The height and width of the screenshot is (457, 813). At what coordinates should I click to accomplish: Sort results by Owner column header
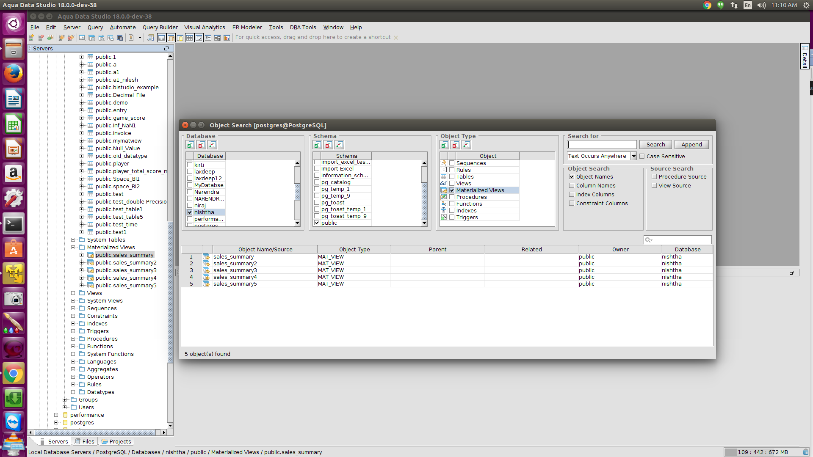point(620,250)
